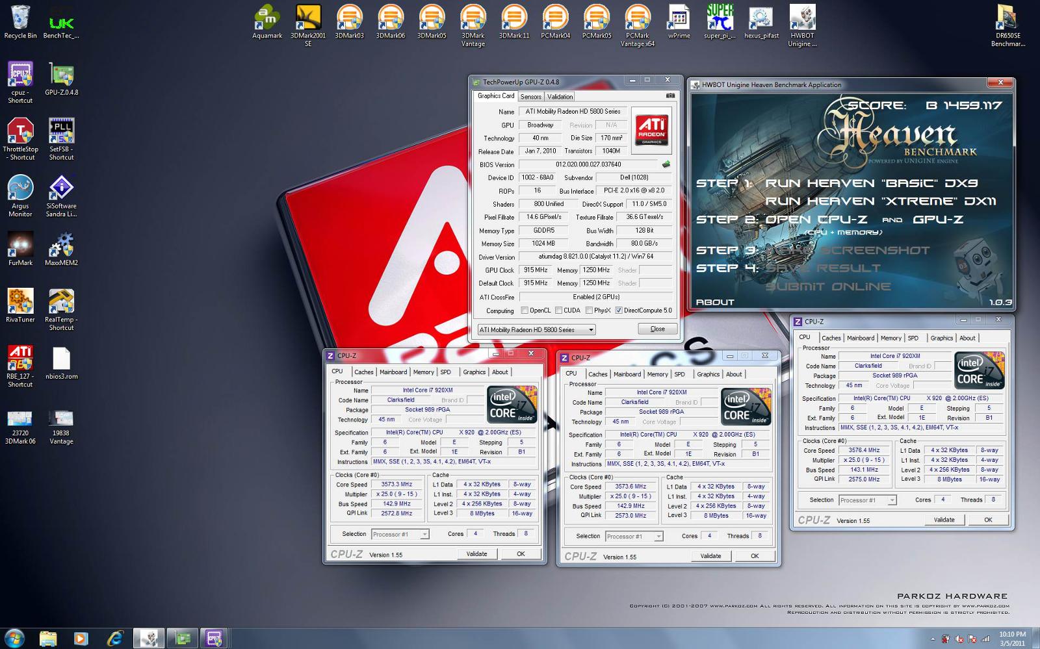Image resolution: width=1040 pixels, height=649 pixels.
Task: Open the hexus_pifast desktop icon
Action: (761, 22)
